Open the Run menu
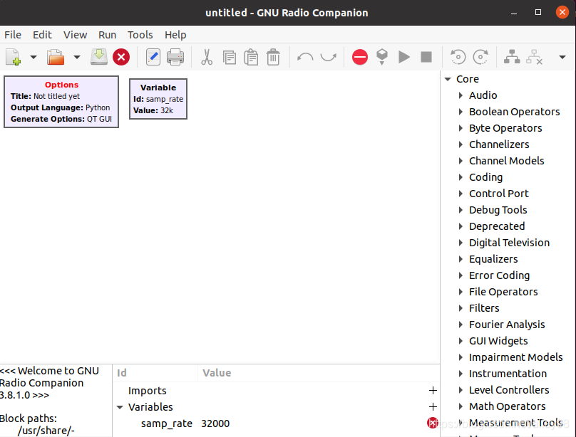The width and height of the screenshot is (576, 437). [x=107, y=35]
